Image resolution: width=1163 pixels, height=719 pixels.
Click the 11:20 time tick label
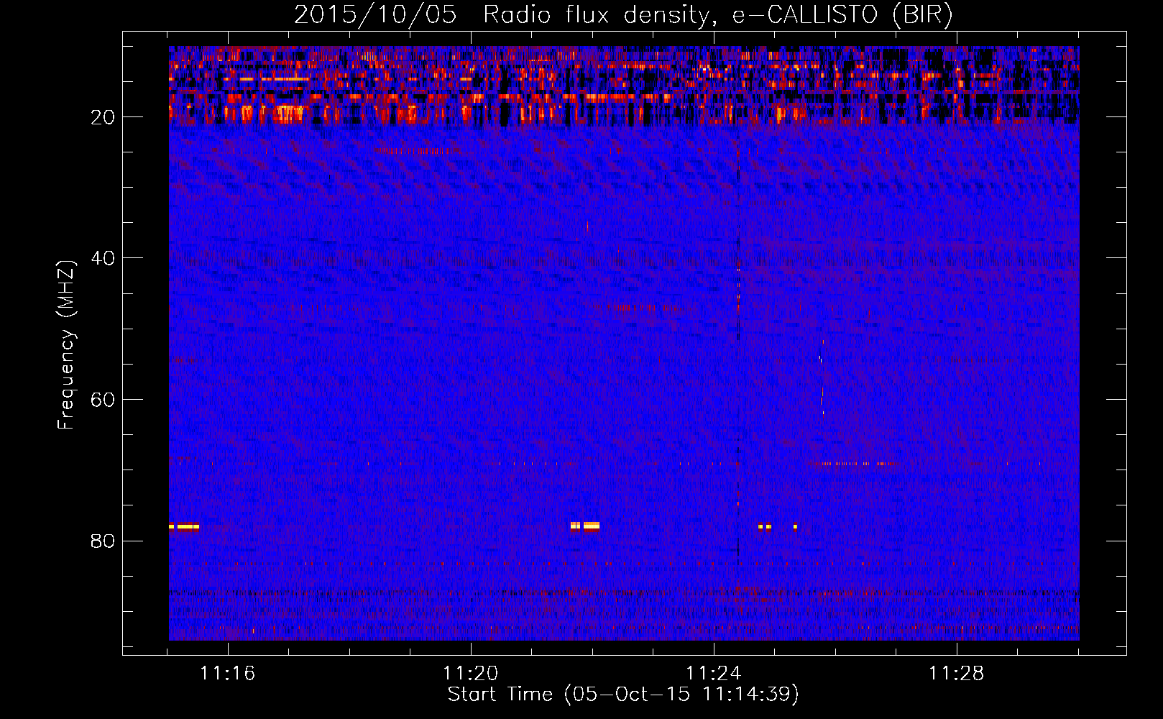click(471, 674)
